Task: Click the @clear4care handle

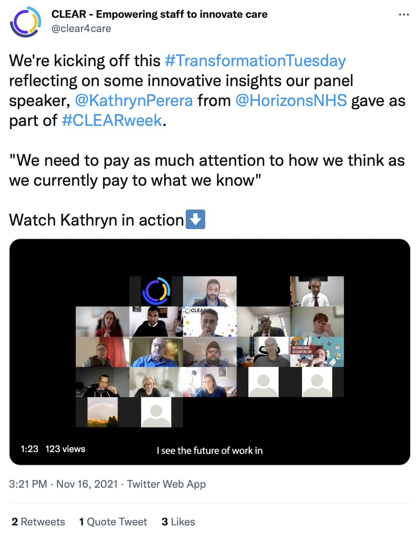Action: pos(81,28)
